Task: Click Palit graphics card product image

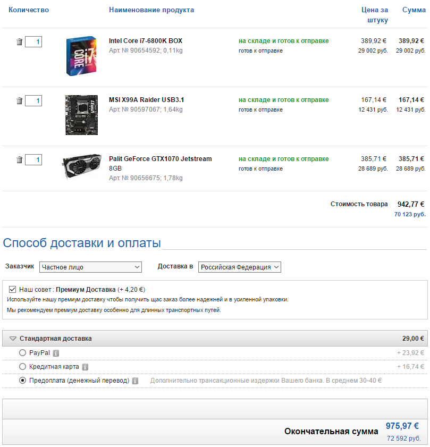Action: 81,167
